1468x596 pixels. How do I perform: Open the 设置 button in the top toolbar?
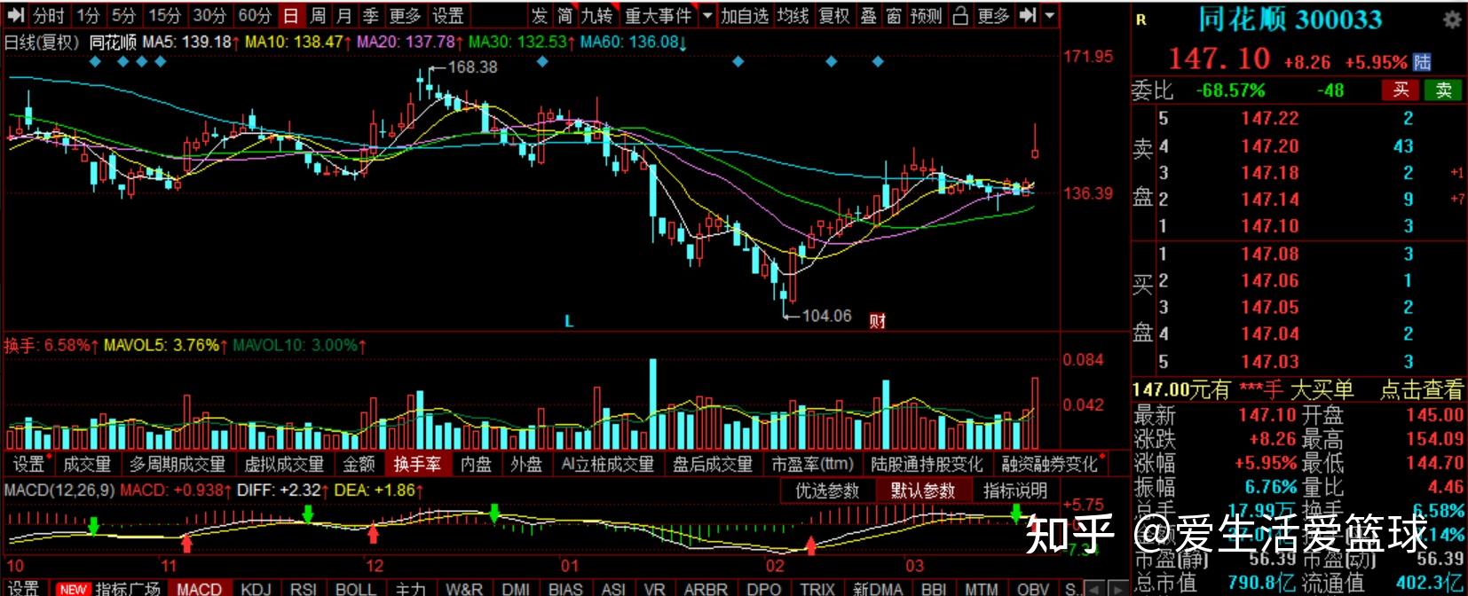click(448, 15)
